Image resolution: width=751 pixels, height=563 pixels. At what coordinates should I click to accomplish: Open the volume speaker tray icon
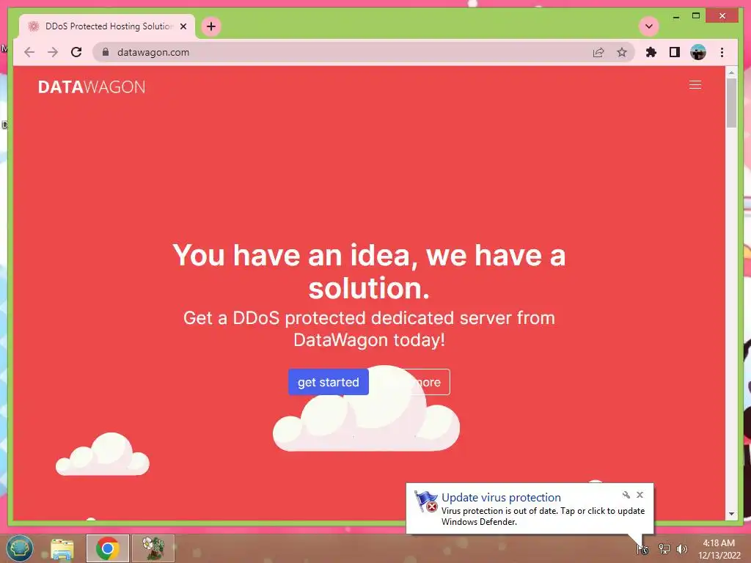point(681,549)
